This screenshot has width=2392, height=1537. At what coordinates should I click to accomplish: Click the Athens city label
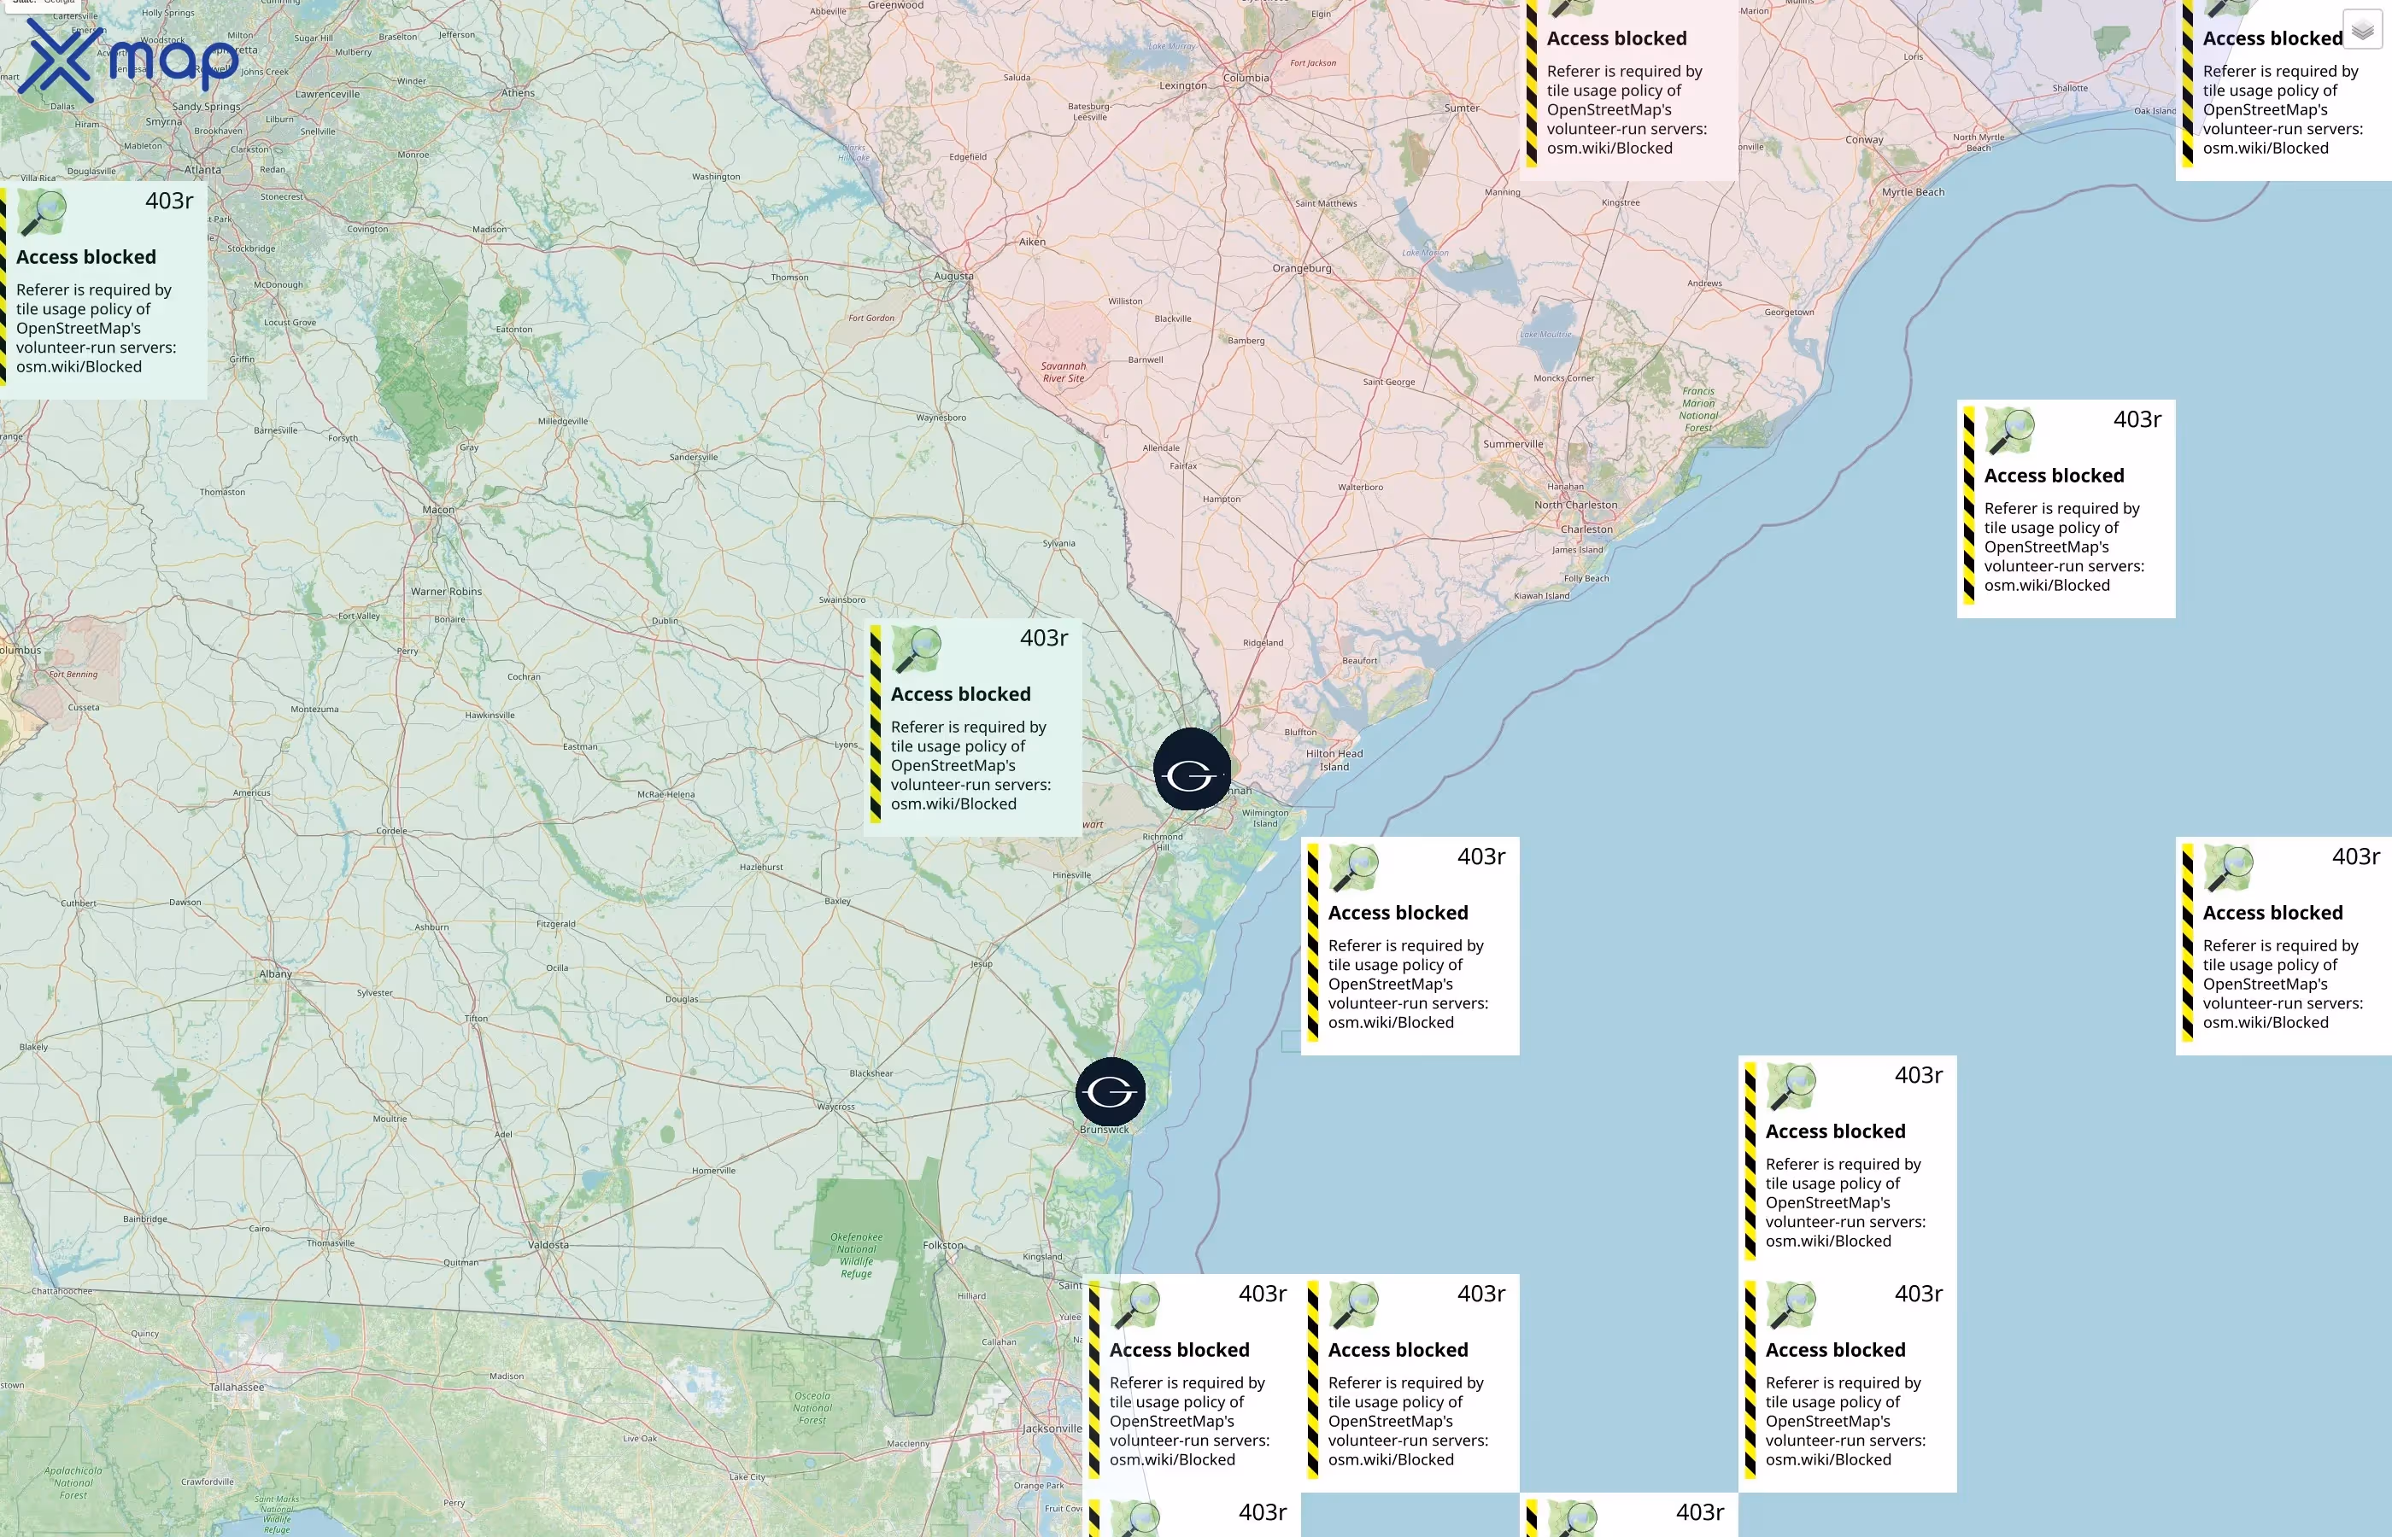(519, 93)
